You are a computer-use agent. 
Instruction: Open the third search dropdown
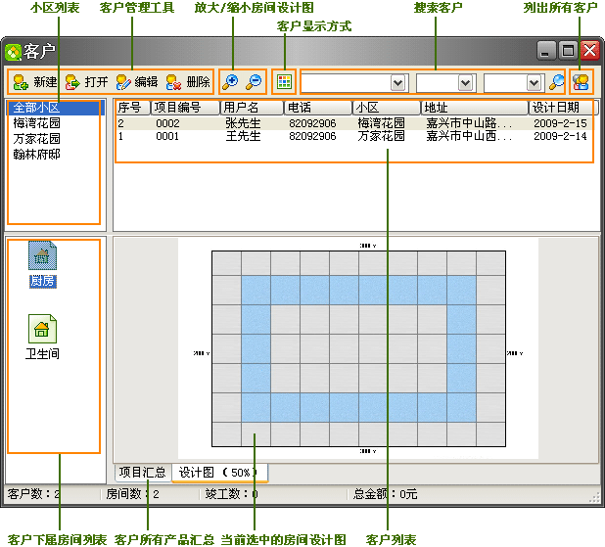click(534, 83)
